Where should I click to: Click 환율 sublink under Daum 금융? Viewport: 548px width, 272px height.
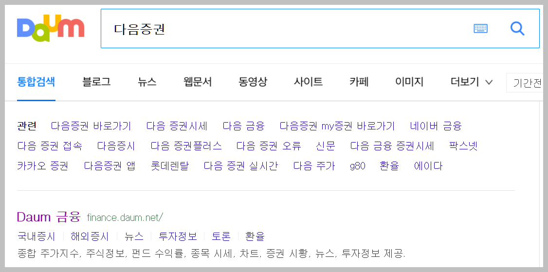[255, 236]
